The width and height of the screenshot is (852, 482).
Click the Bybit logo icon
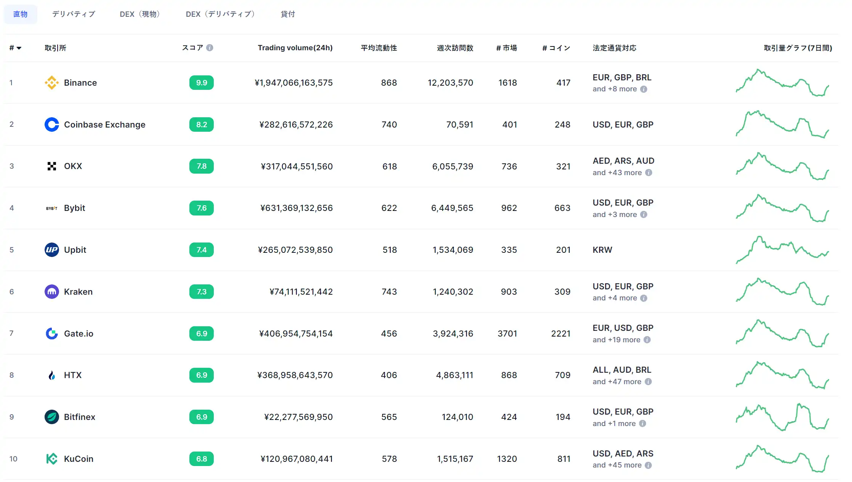point(51,208)
